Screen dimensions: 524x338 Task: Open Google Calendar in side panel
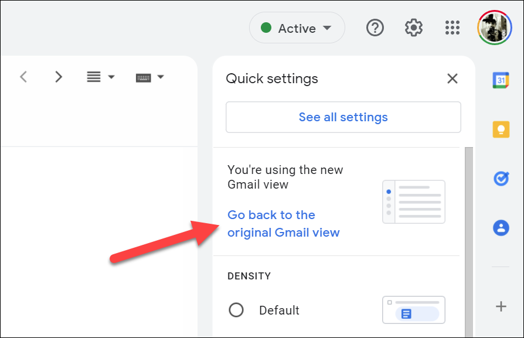[x=501, y=80]
